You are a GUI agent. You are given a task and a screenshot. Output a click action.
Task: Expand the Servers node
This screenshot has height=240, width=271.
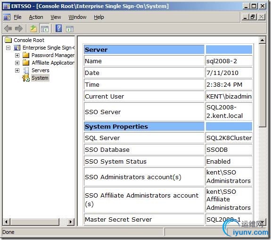click(x=17, y=70)
